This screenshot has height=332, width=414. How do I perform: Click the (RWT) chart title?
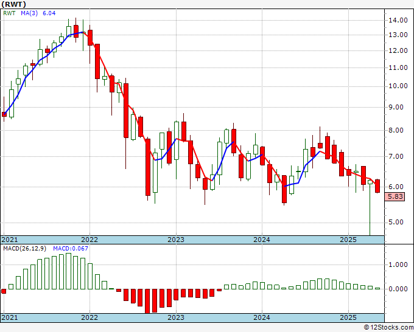(x=14, y=4)
